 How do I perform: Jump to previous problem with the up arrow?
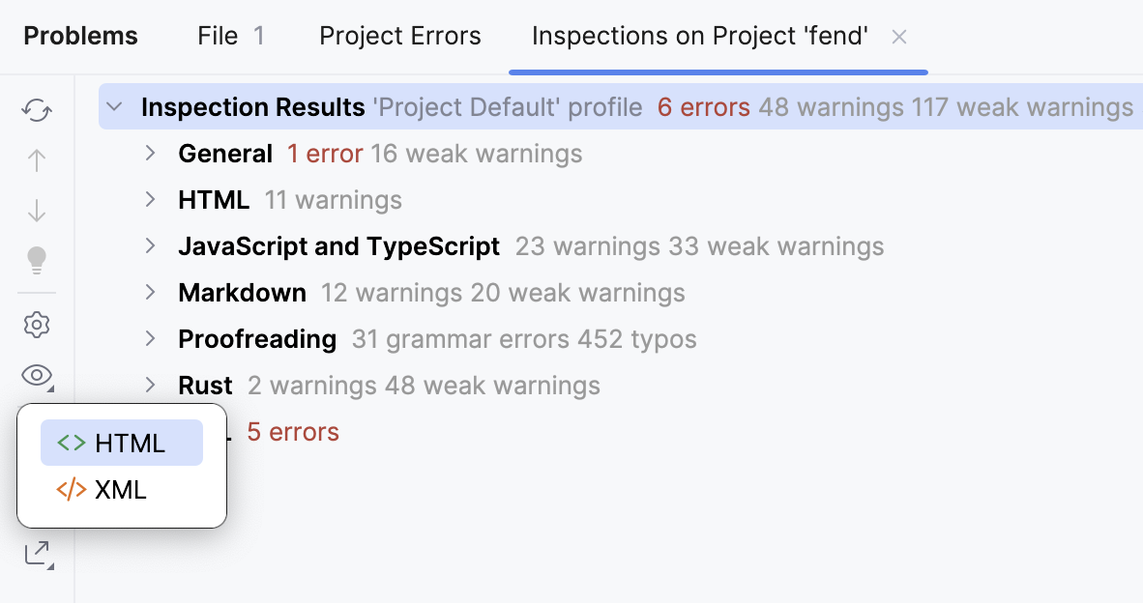point(36,159)
